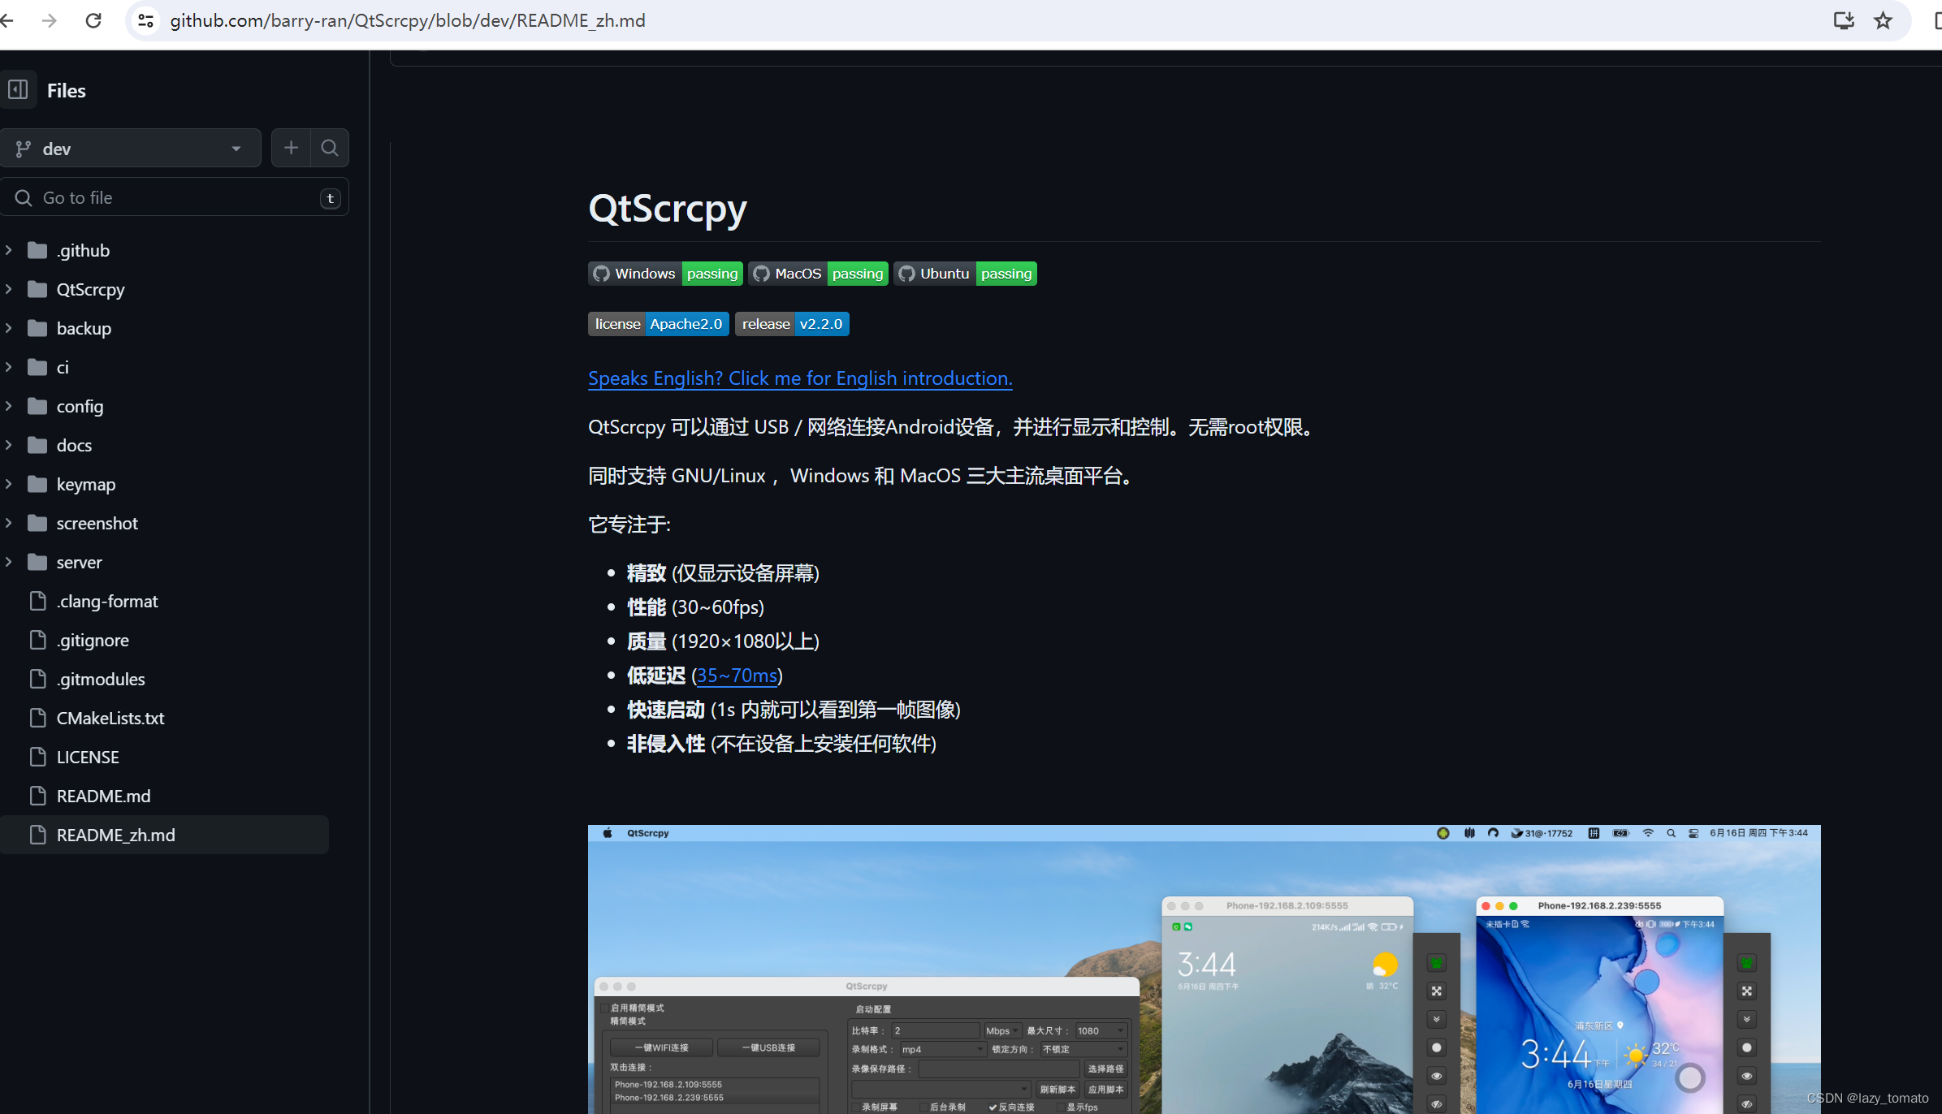Click the install app icon in address bar
The width and height of the screenshot is (1942, 1114).
[1844, 20]
